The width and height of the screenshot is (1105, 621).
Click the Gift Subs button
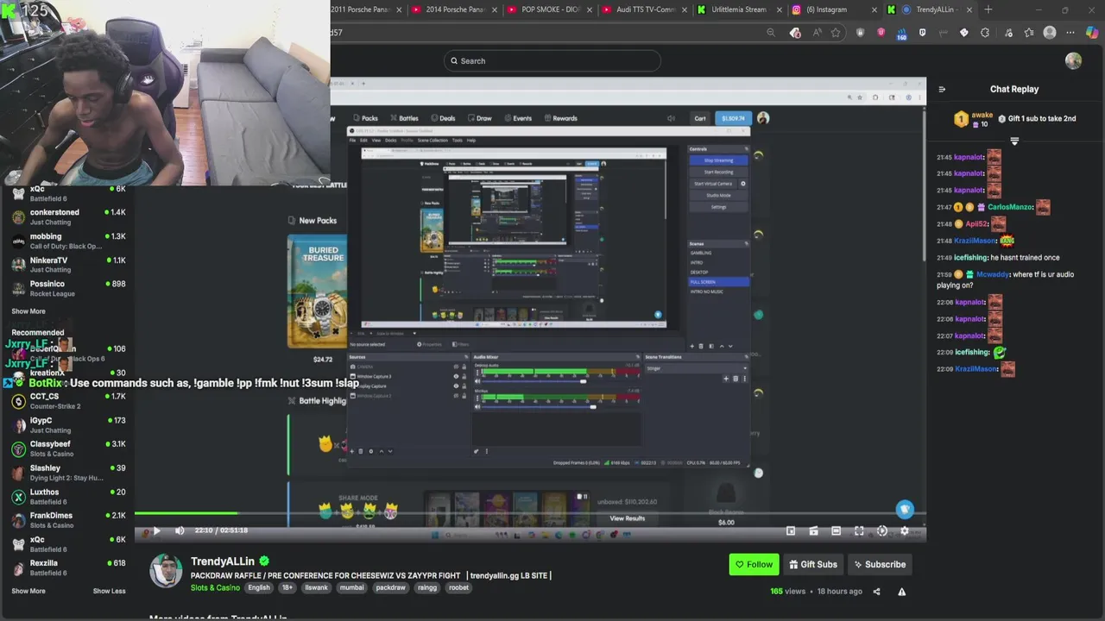pos(813,564)
